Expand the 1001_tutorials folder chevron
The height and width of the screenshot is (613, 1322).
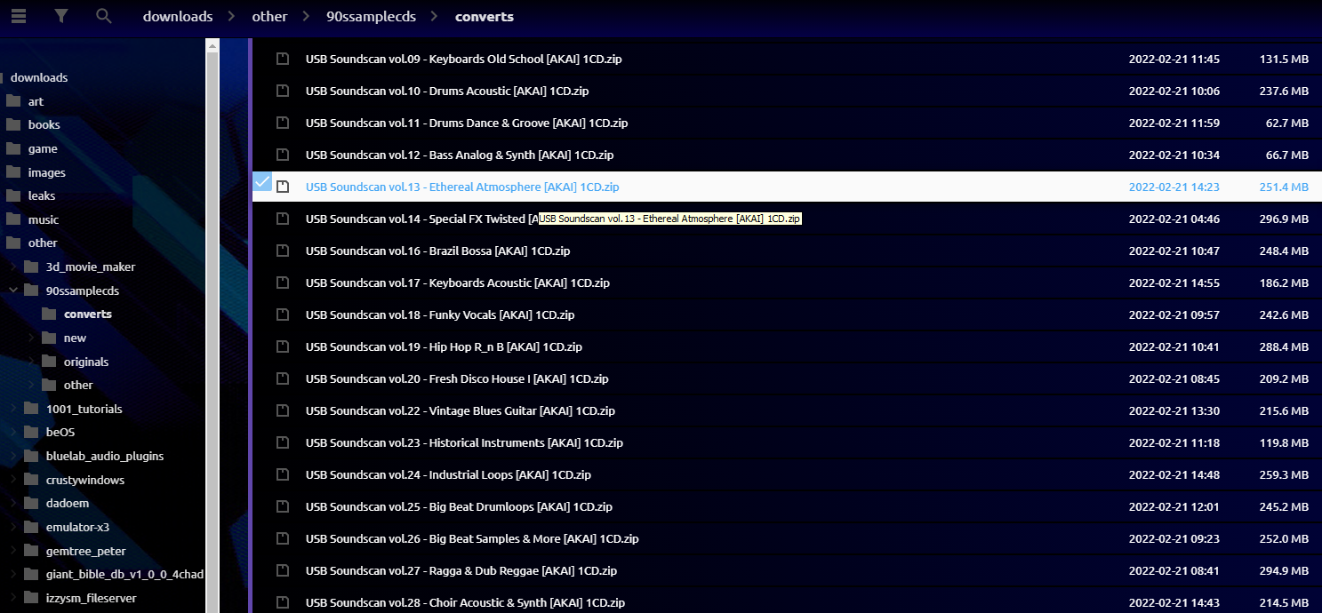click(13, 409)
